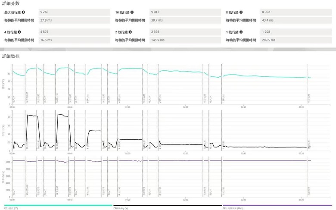Click the 3000 tick on the frequency axis
336x210 pixels.
point(8,176)
